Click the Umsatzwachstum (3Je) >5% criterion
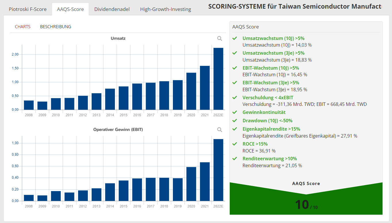This screenshot has height=223, width=392. pyautogui.click(x=273, y=53)
